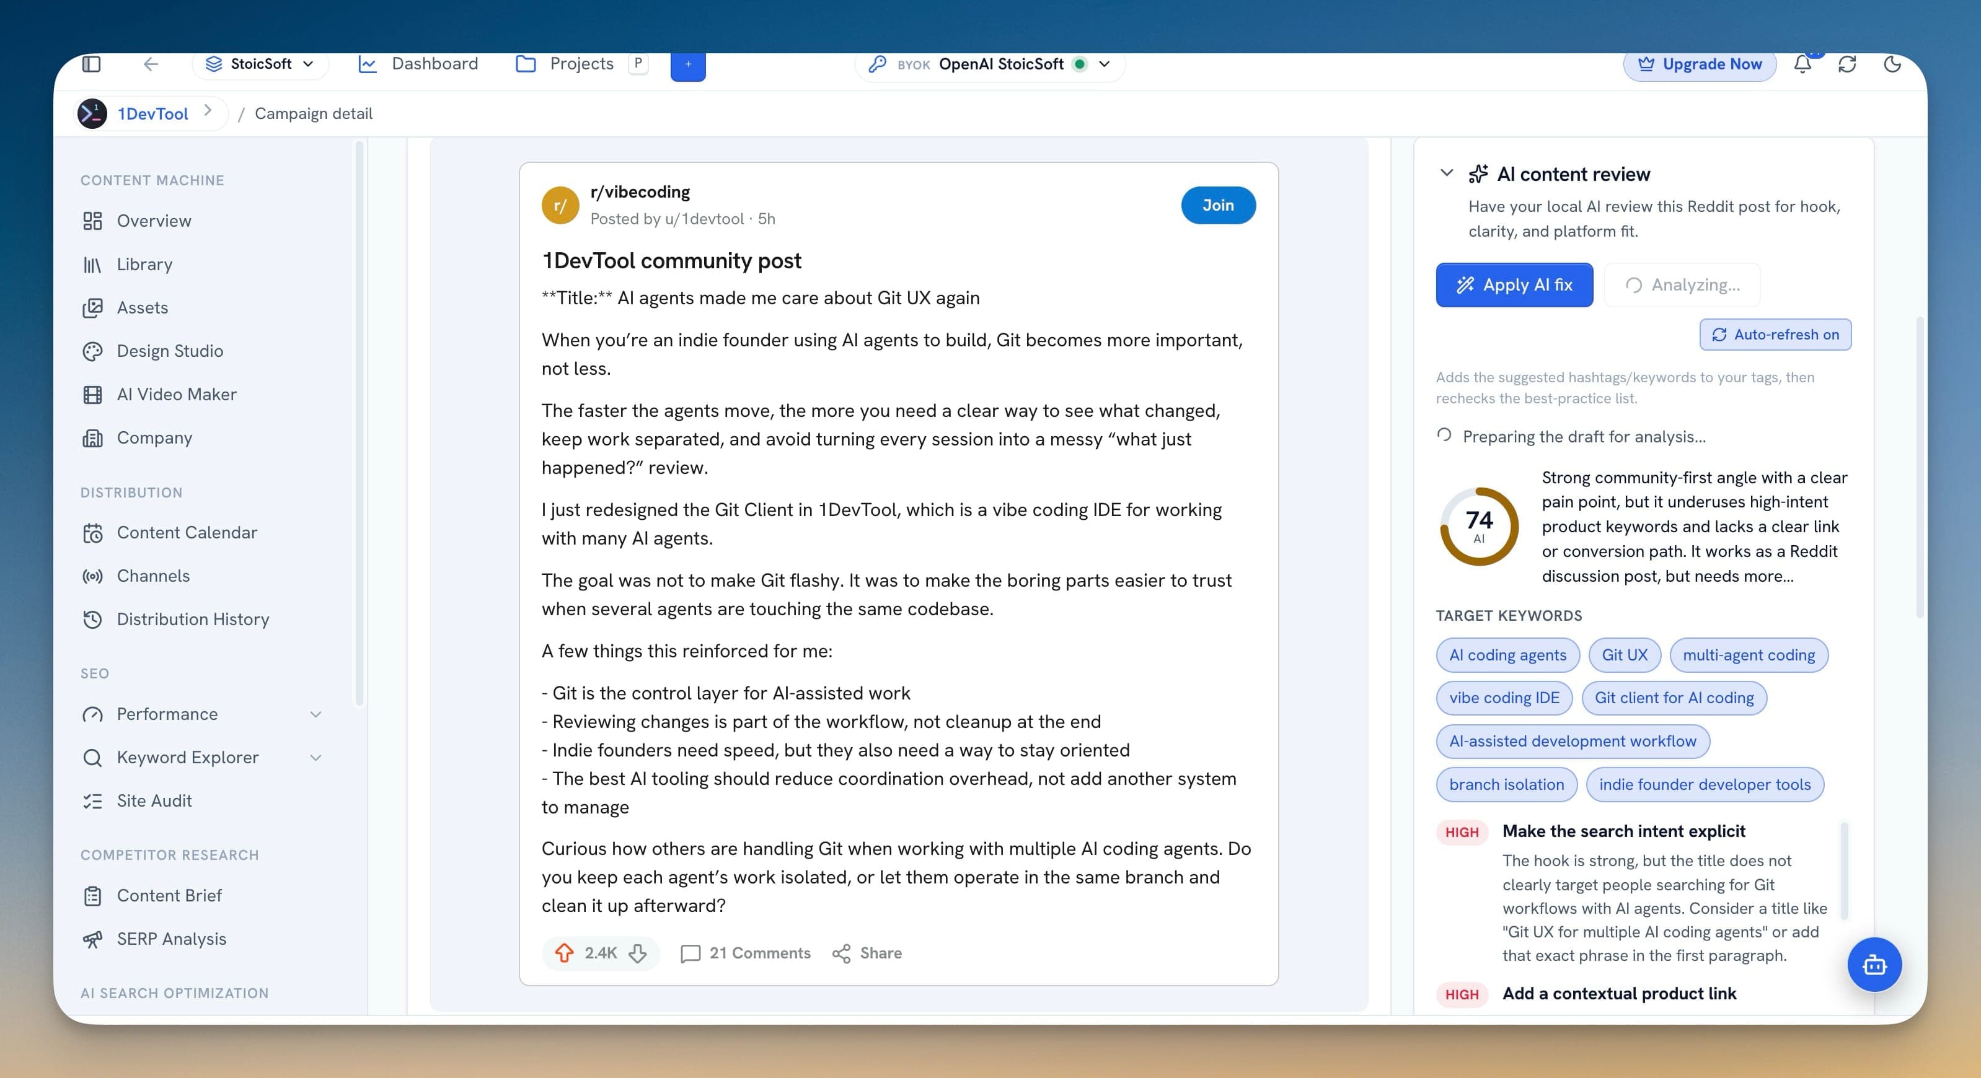The image size is (1981, 1078).
Task: Open AI Video Maker
Action: pyautogui.click(x=176, y=395)
